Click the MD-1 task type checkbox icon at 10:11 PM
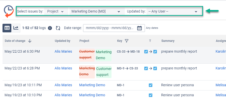Image resolution: width=226 pixels, height=100 pixels. coord(151,85)
